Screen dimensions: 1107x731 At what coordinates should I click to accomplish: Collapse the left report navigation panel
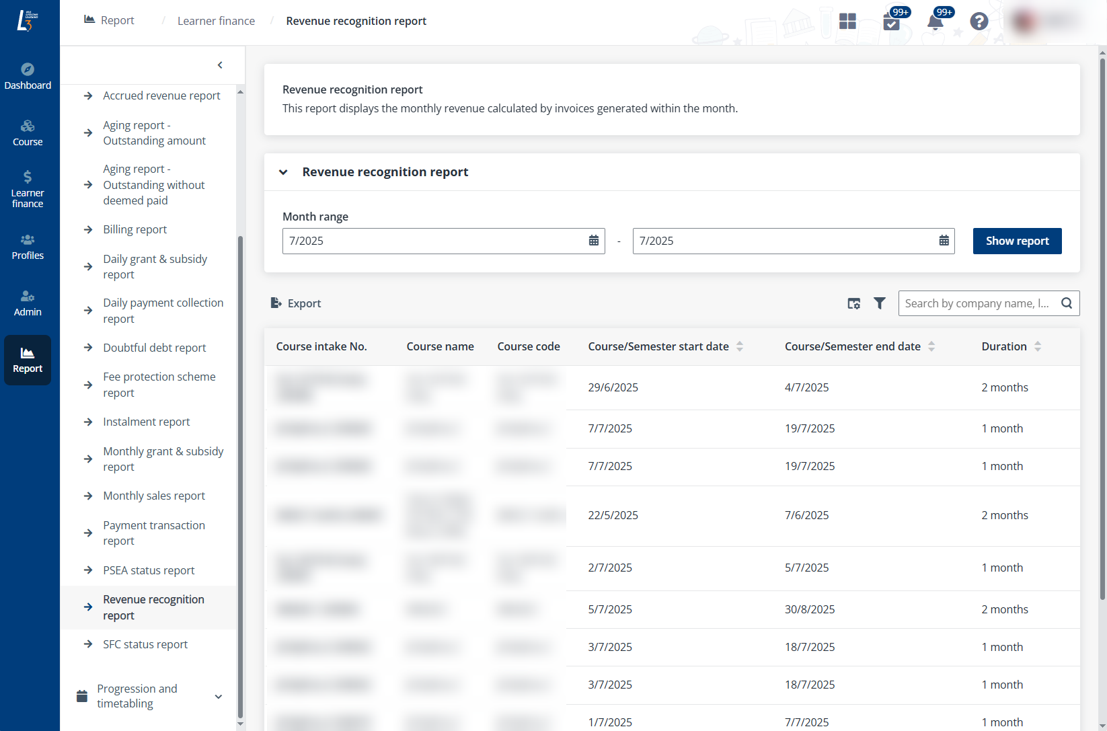(220, 65)
